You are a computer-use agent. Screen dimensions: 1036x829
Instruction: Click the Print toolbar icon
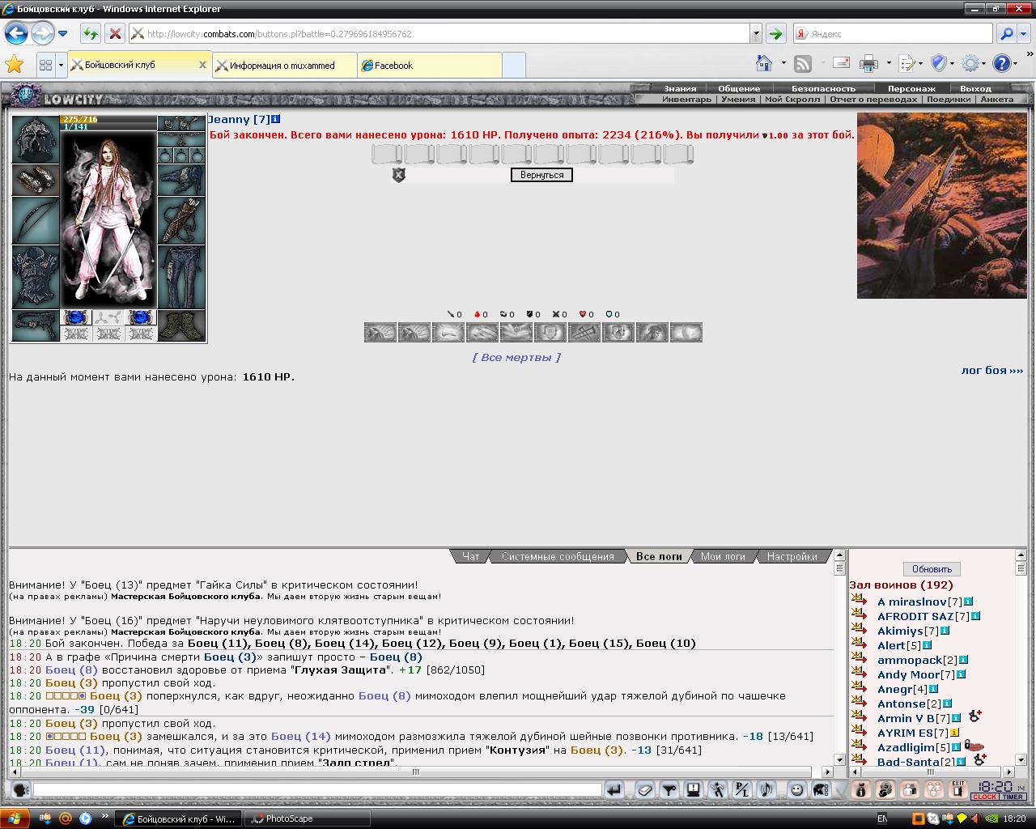click(869, 63)
